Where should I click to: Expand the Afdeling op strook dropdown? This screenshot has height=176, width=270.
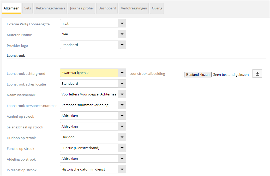[x=122, y=158]
